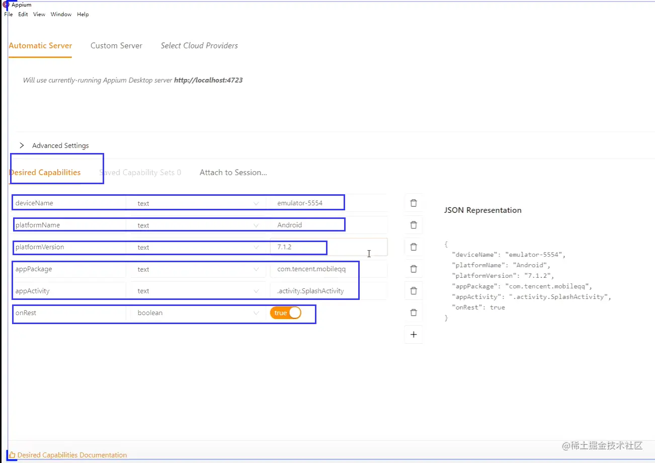Delete the appPackage capability row
Image resolution: width=655 pixels, height=463 pixels.
(x=414, y=269)
